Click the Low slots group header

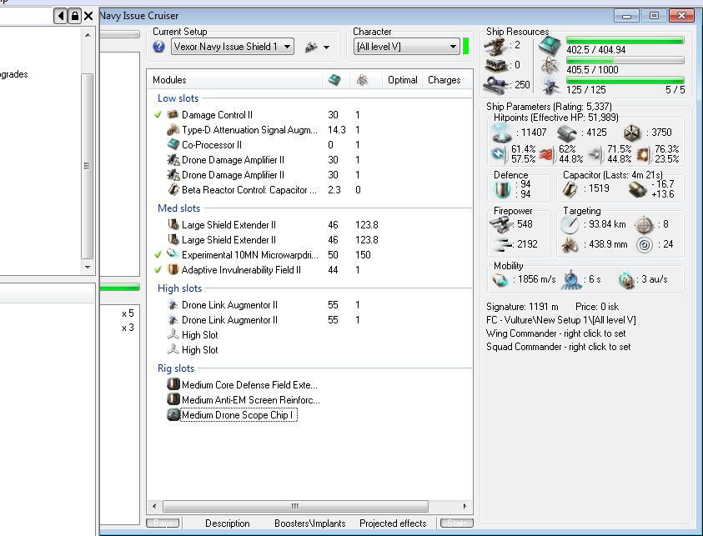[178, 98]
